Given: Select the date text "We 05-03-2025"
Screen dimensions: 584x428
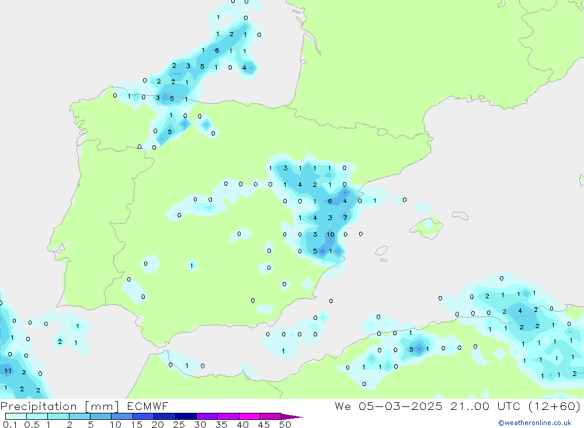Looking at the screenshot, I should (388, 406).
